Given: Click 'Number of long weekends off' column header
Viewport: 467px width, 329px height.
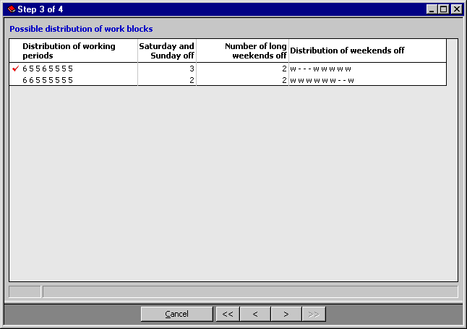Looking at the screenshot, I should (242, 51).
